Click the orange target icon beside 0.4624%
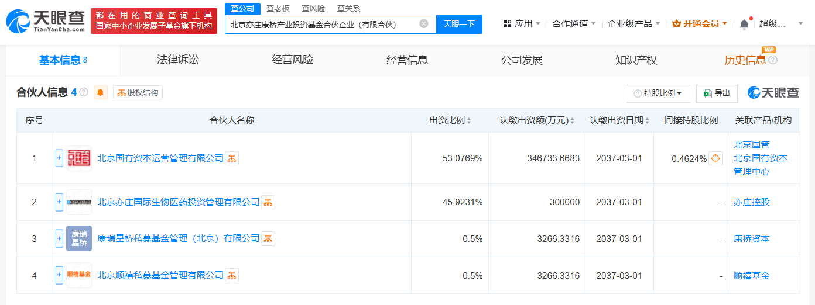815x305 pixels. tap(715, 158)
